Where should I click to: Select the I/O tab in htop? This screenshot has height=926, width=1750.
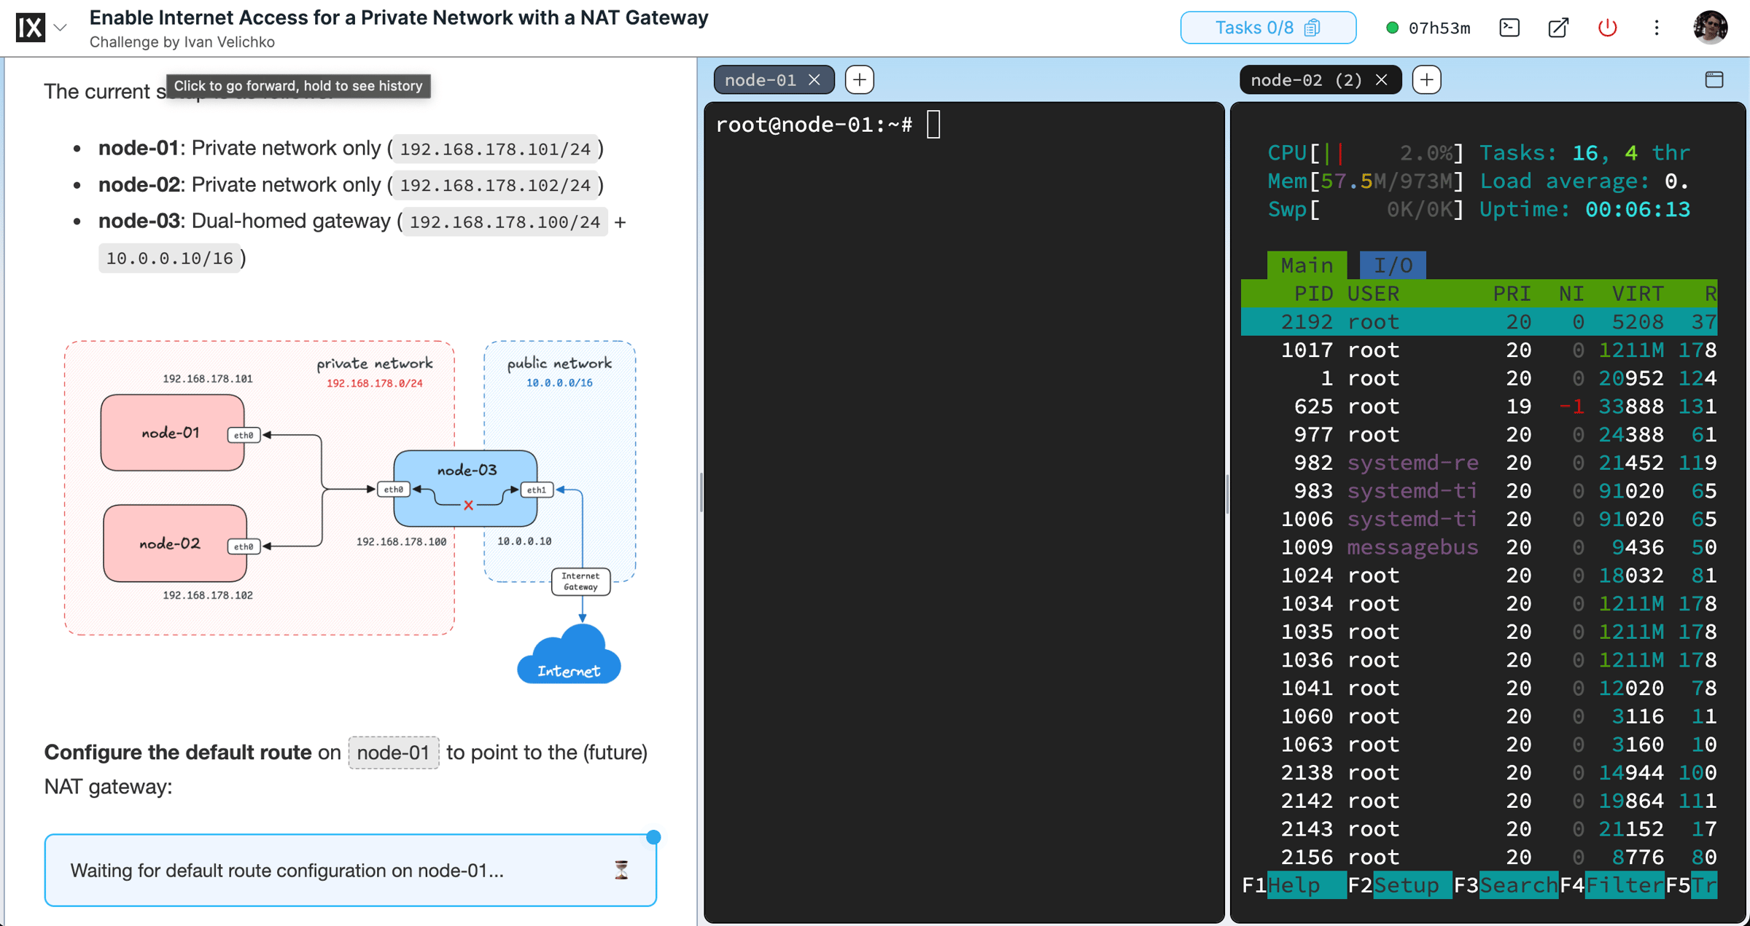1393,265
